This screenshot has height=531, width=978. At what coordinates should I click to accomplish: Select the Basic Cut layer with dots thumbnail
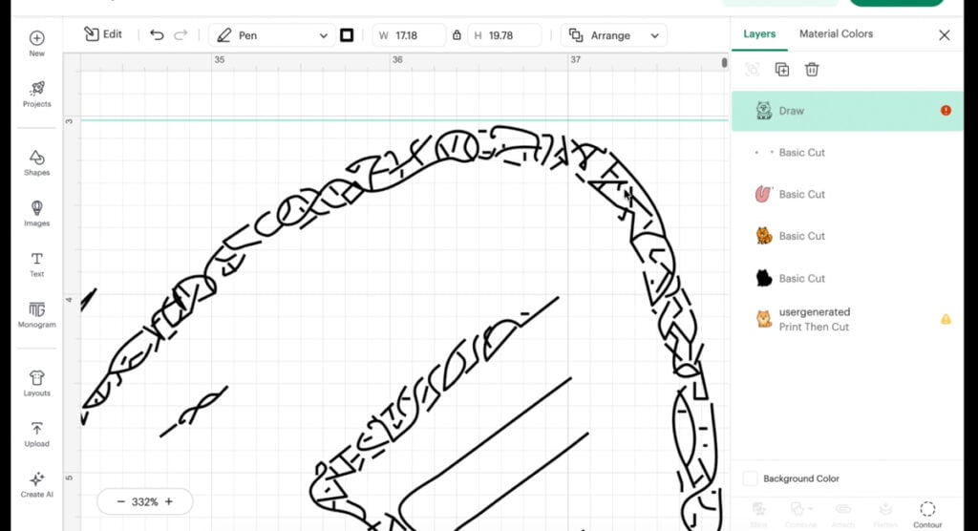[847, 152]
